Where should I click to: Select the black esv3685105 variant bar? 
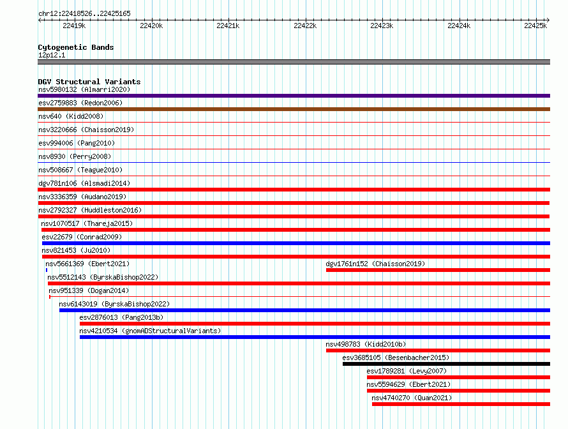446,364
